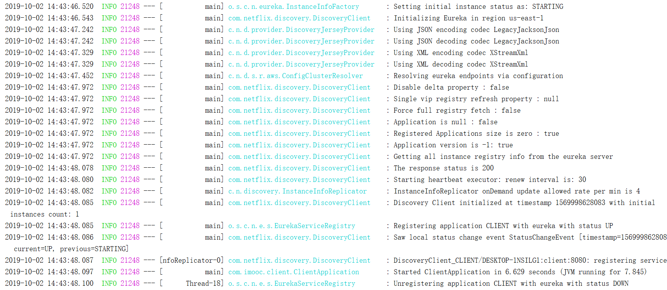Select 'Registered Applications size is zero : true'
The height and width of the screenshot is (290, 667).
coord(476,133)
